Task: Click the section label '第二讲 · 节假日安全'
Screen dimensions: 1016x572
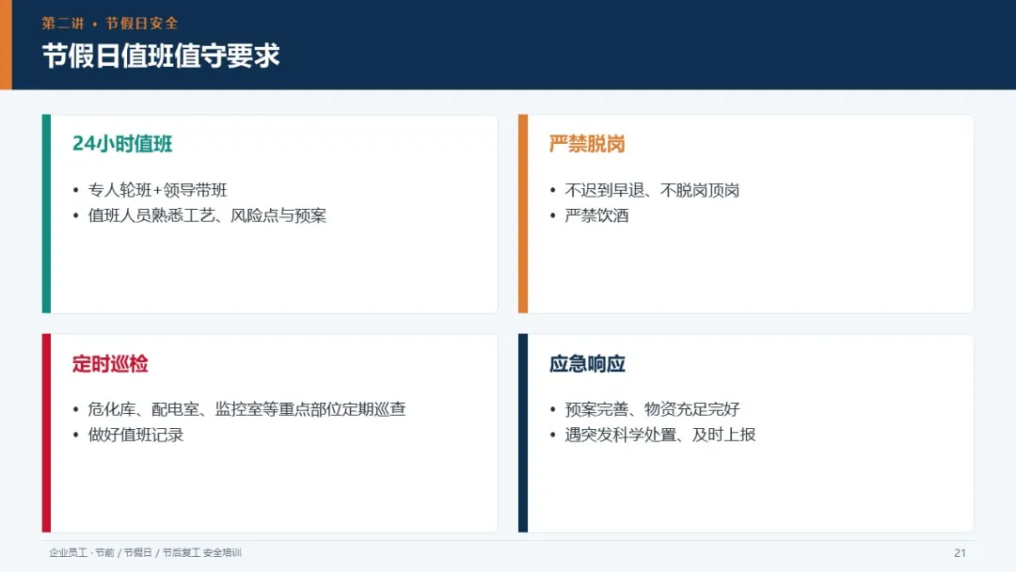Action: [110, 24]
